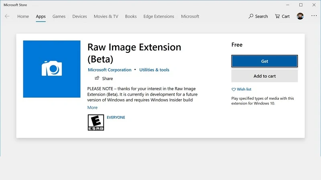Click 'Play specified types of media' note
This screenshot has height=180, width=321.
coord(263,101)
